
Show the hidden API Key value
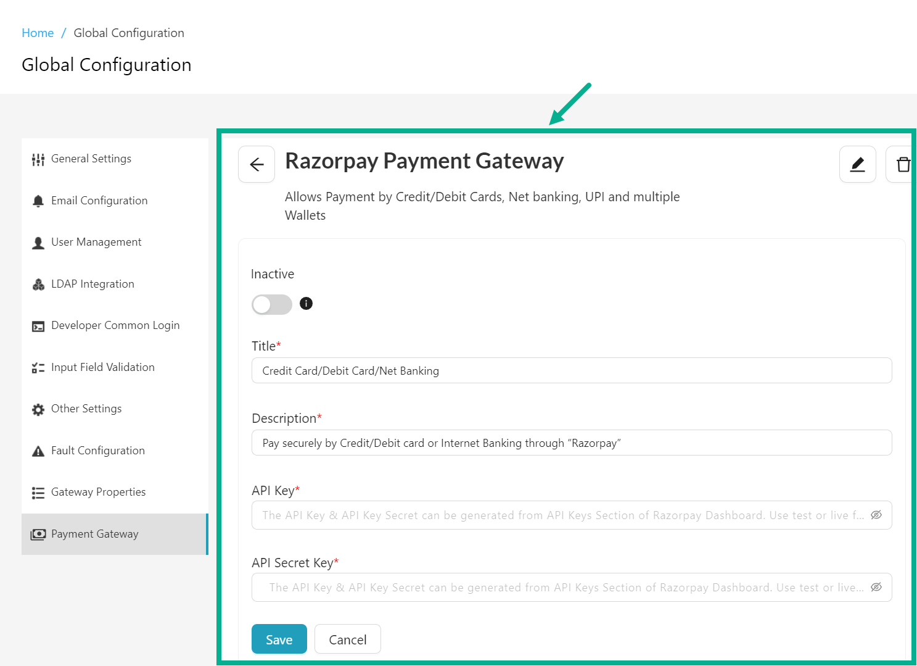(x=876, y=514)
